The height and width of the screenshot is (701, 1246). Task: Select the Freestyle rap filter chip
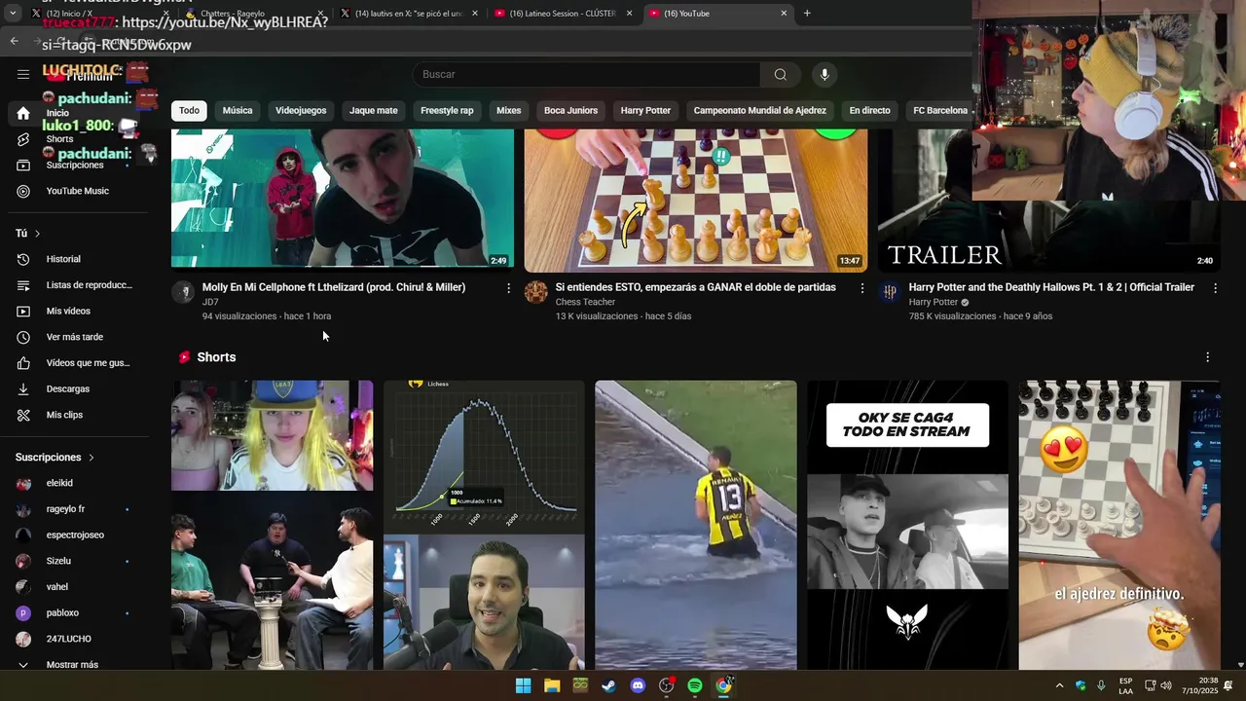[x=447, y=111]
